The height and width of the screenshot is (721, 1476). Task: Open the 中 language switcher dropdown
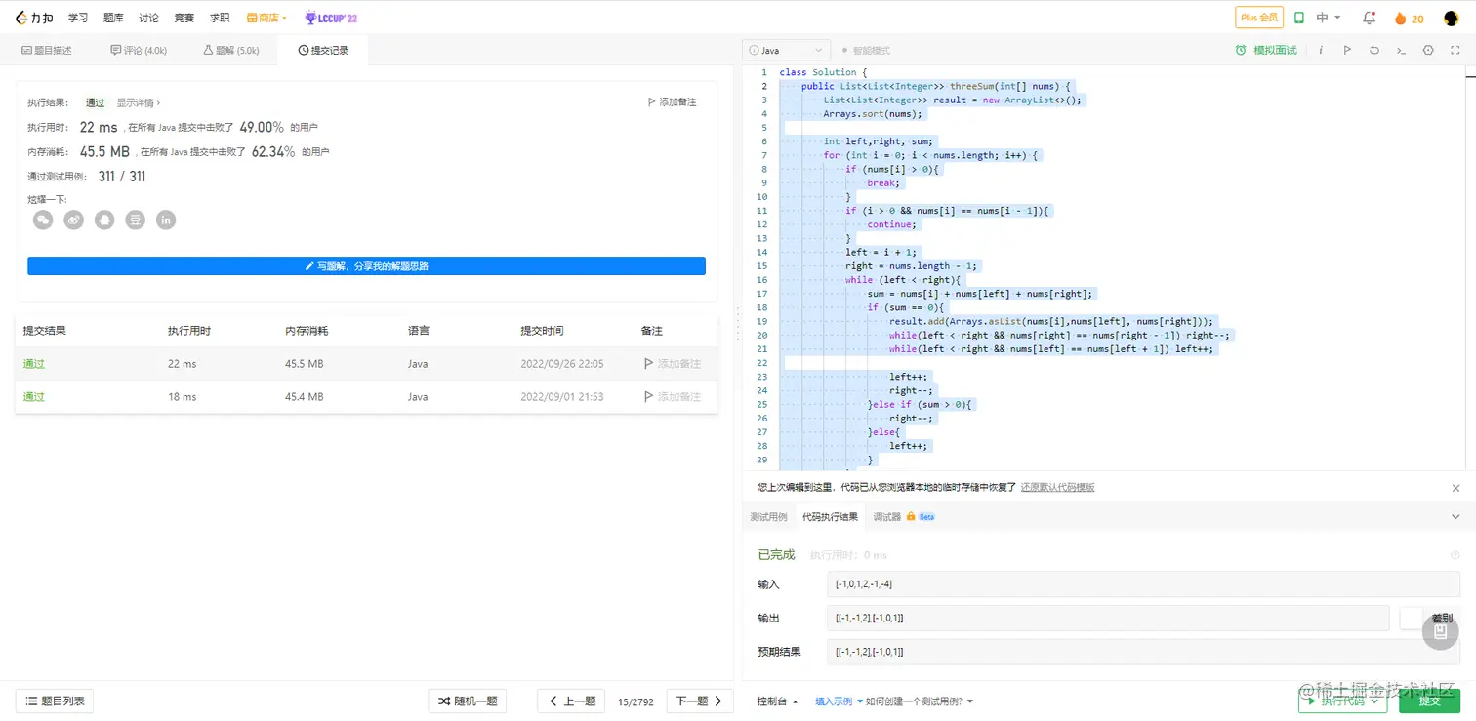(1329, 18)
